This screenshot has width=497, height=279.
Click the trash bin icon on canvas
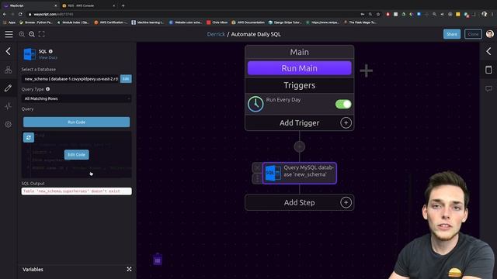tap(158, 260)
